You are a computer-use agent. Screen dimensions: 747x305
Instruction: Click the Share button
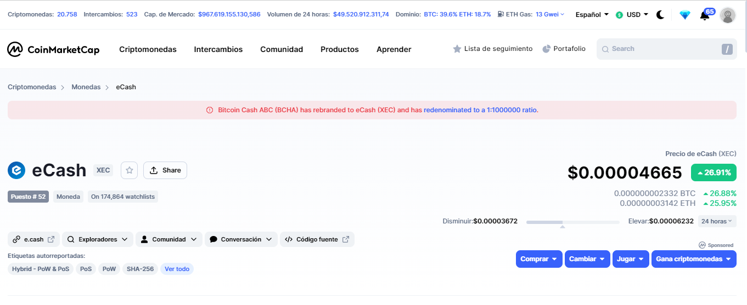[165, 170]
